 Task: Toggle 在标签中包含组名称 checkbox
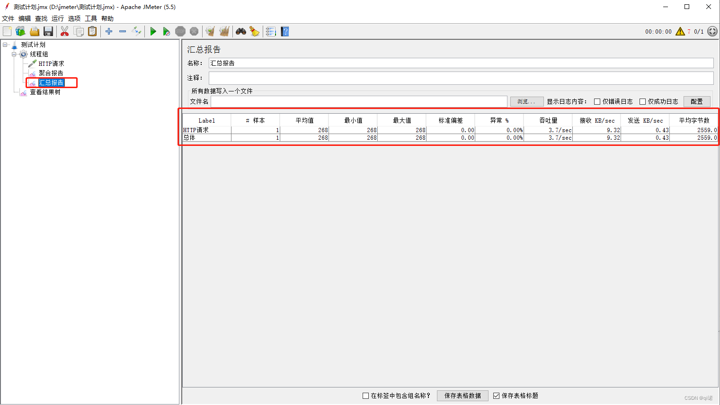point(365,396)
